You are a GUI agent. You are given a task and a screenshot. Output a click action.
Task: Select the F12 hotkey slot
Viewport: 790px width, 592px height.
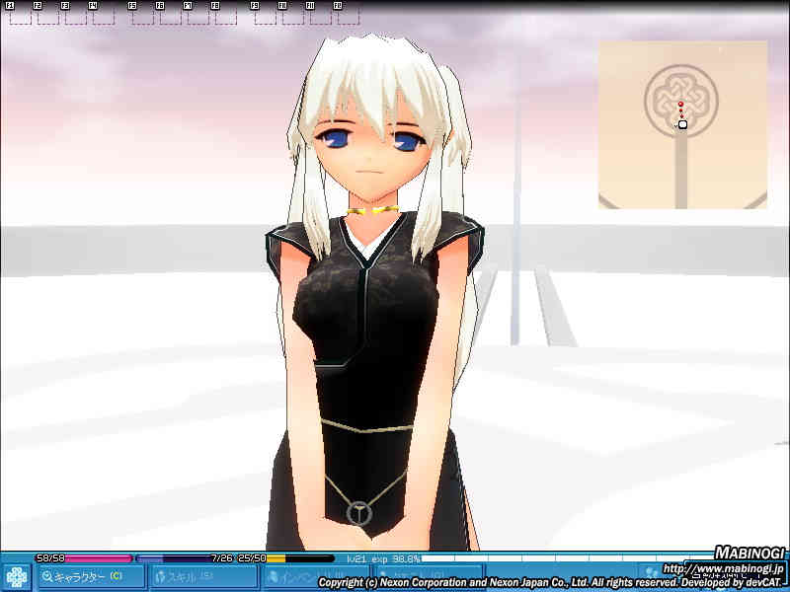tap(349, 14)
